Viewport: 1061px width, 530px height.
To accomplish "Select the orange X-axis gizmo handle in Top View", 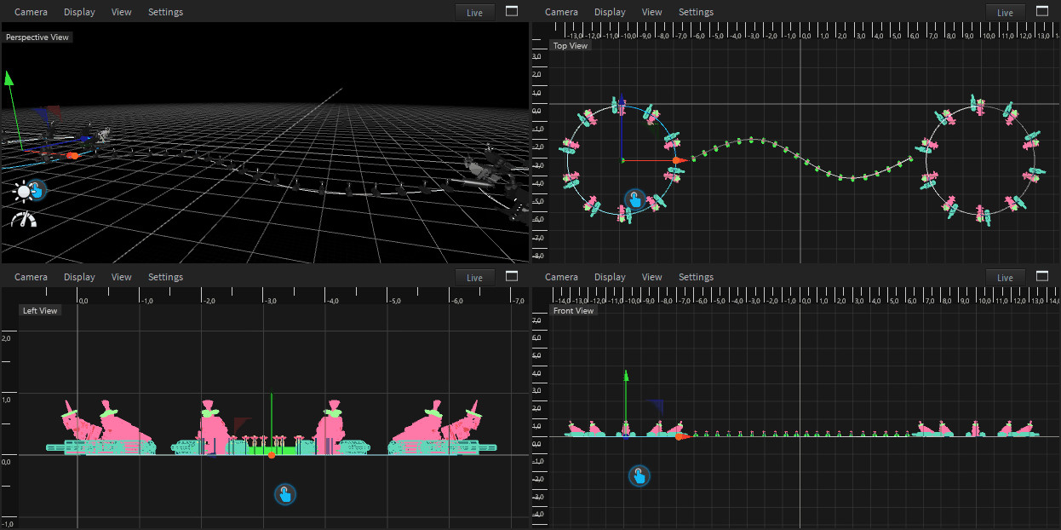I will click(678, 160).
